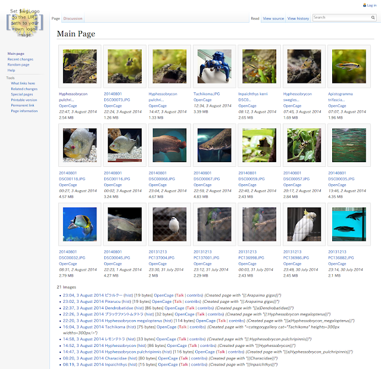Open the PC137004.JPG white bird thumbnail

(170, 224)
